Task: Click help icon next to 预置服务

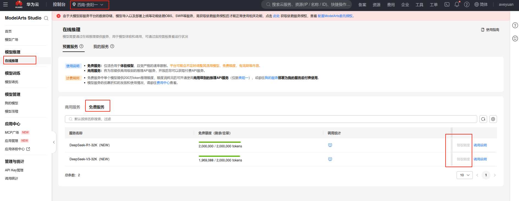Action: point(81,46)
